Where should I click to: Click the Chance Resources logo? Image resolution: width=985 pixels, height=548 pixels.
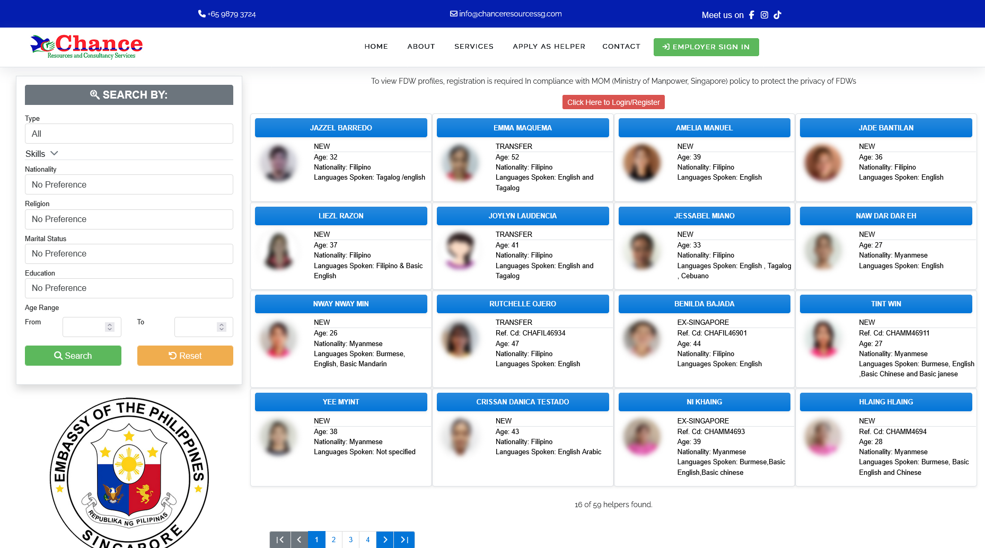(x=86, y=47)
